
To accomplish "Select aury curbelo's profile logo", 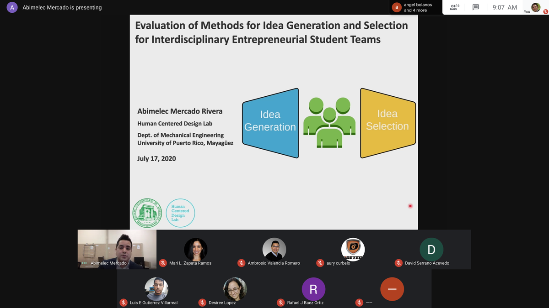I will [x=353, y=249].
